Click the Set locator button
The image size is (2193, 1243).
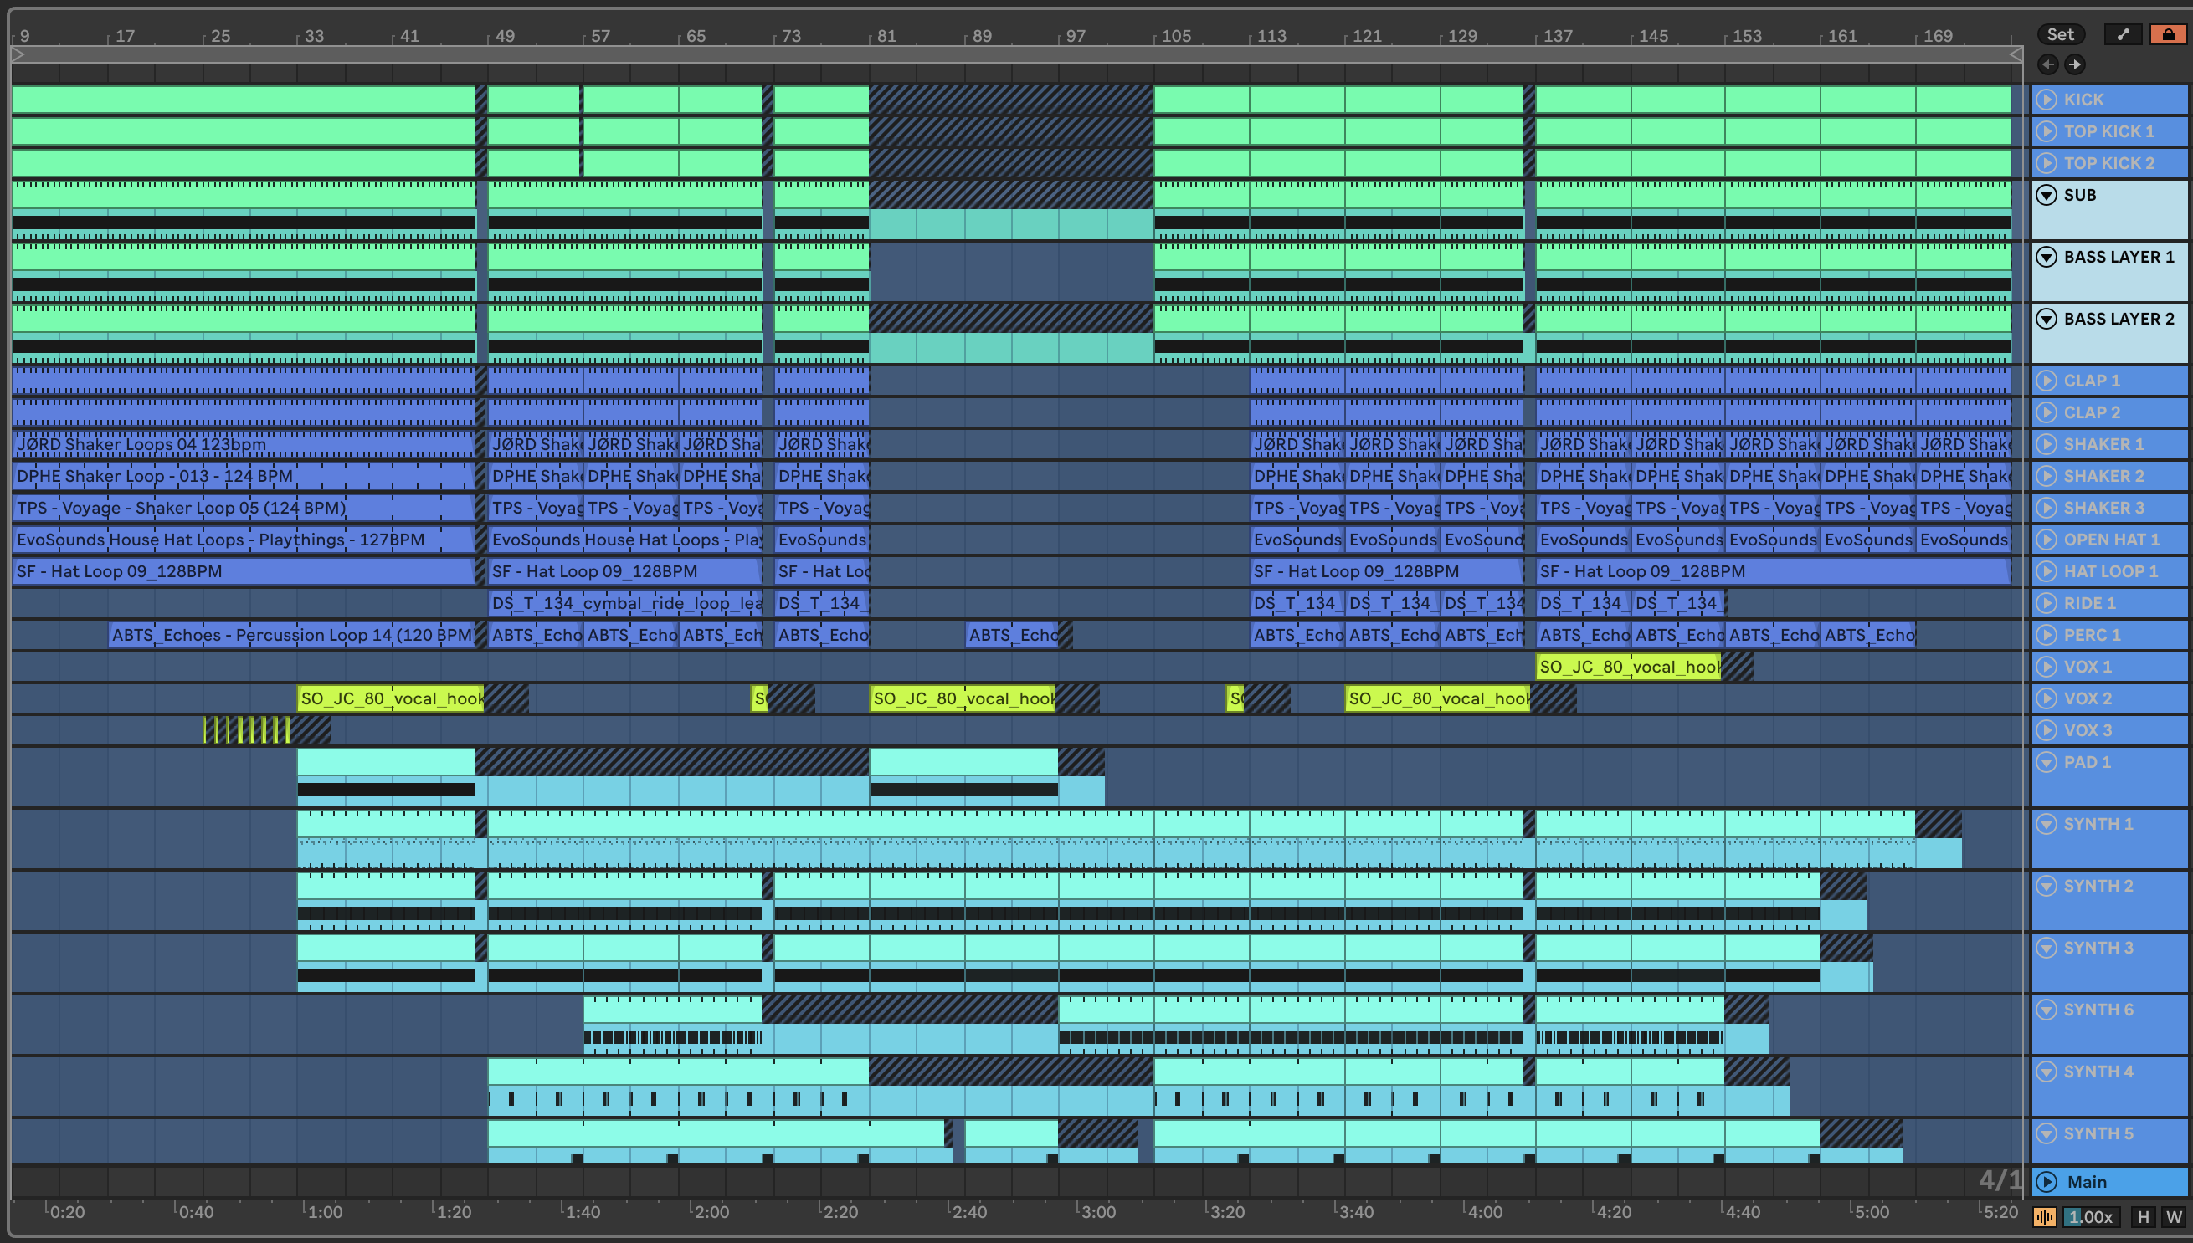coord(2060,34)
